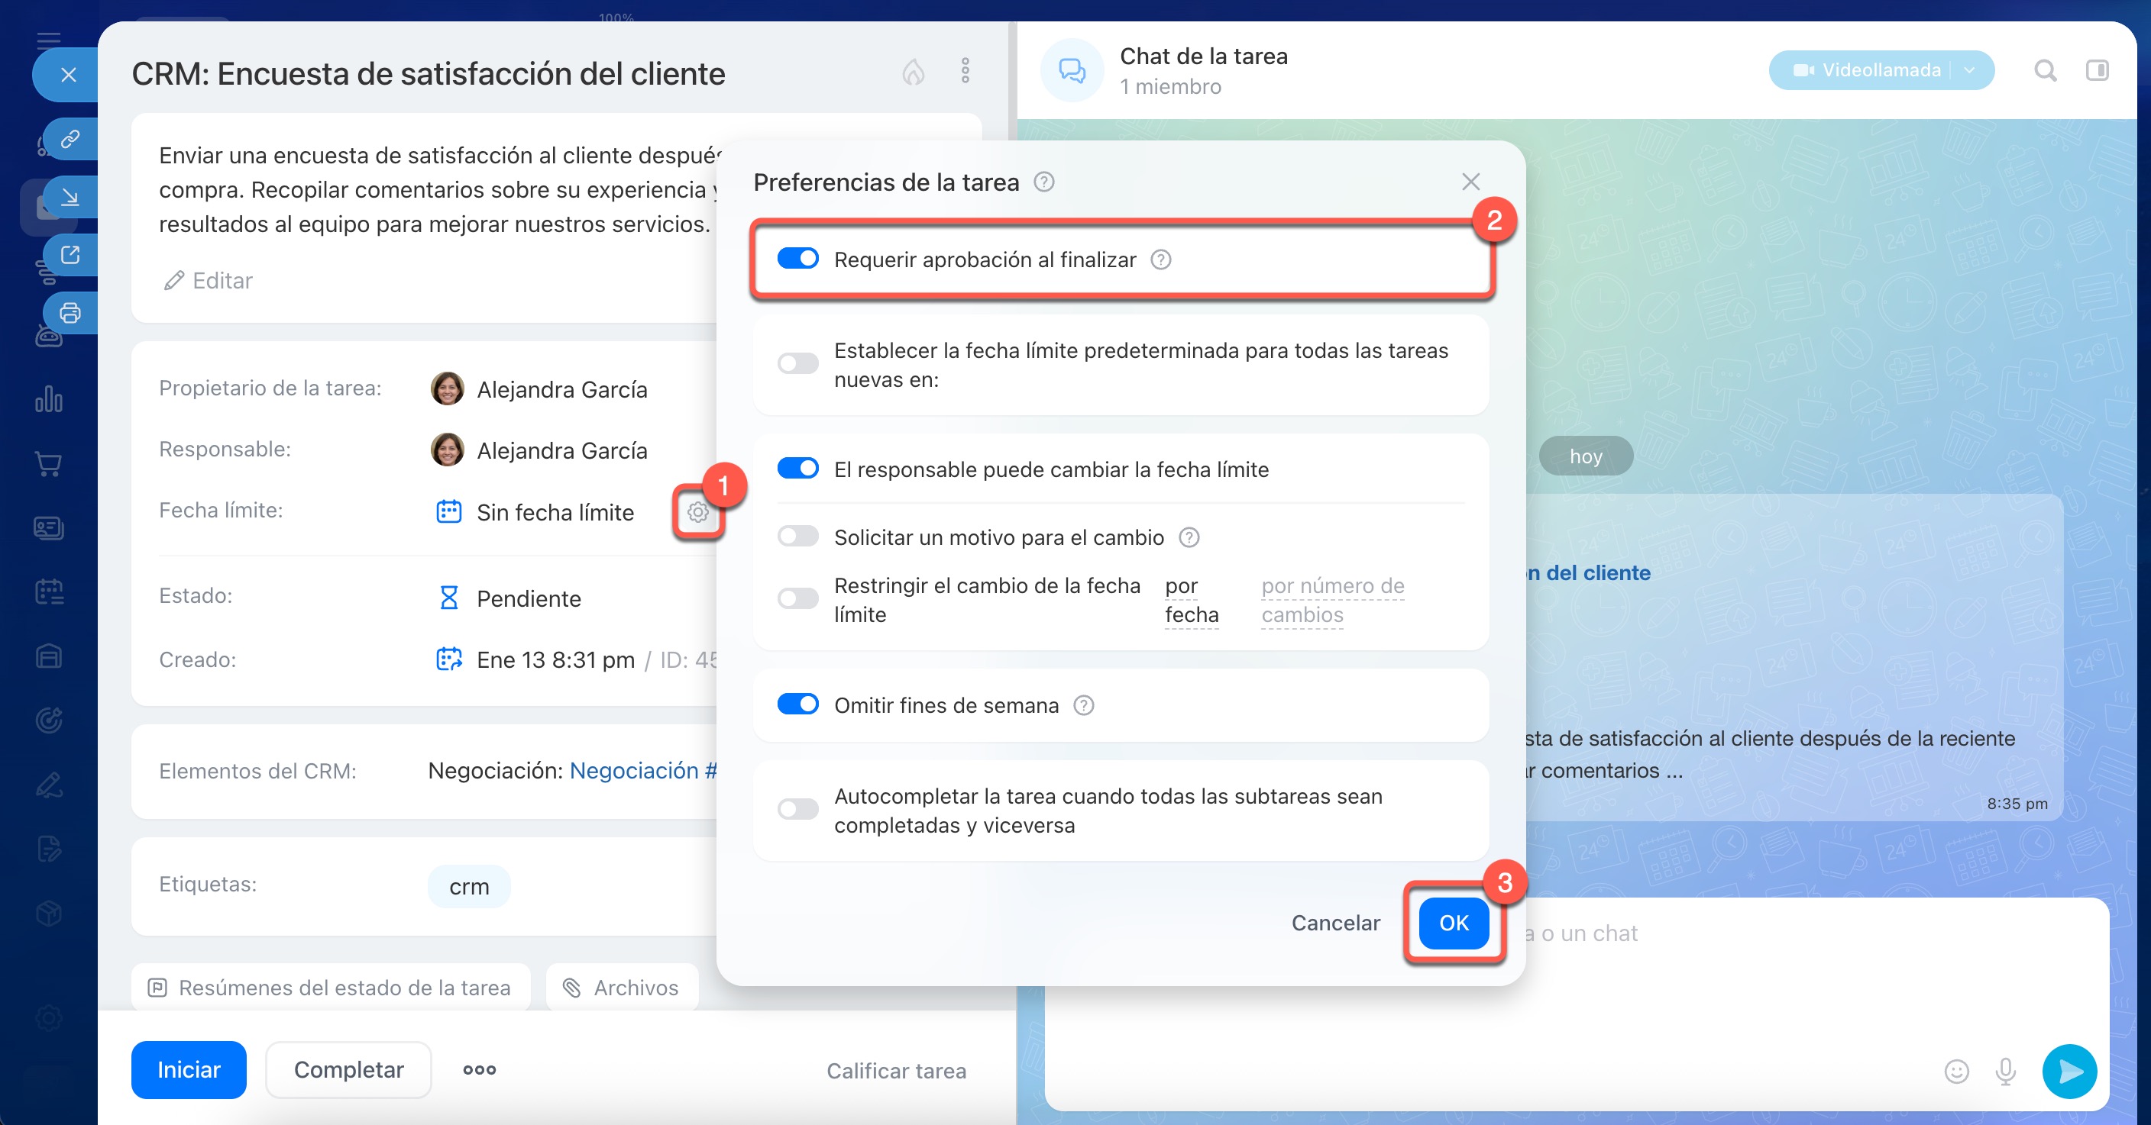This screenshot has height=1125, width=2151.
Task: Open more actions ellipsis beside Completar
Action: (x=479, y=1070)
